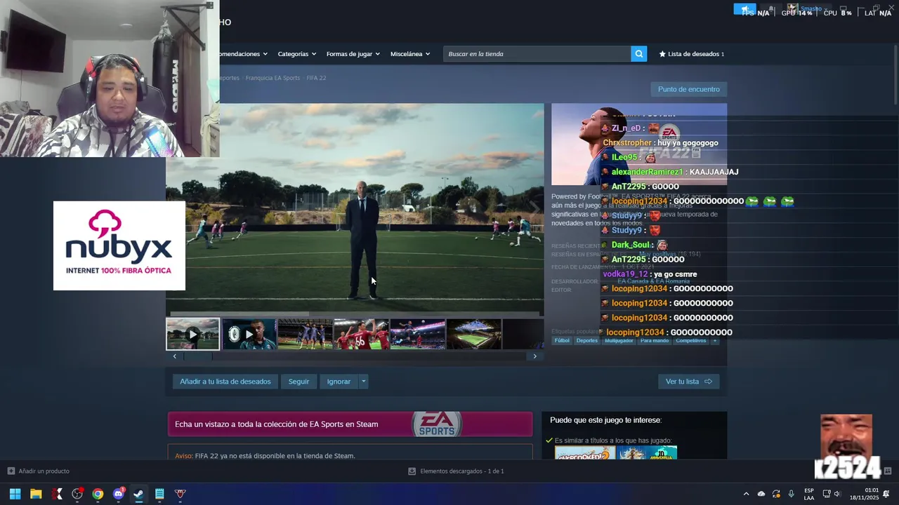Open the Windows Start menu
This screenshot has width=899, height=505.
point(15,494)
